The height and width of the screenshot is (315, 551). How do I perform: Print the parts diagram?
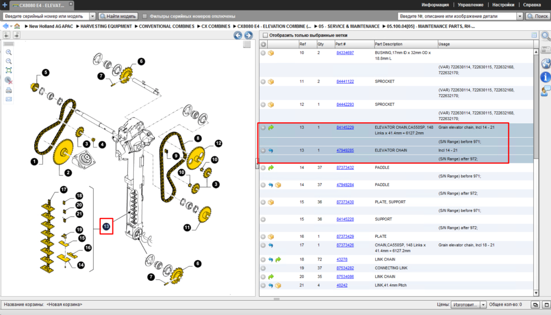click(x=9, y=90)
